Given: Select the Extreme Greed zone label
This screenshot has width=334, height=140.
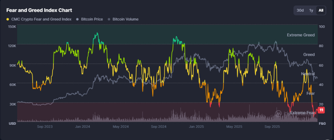Looking at the screenshot, I should tap(301, 35).
